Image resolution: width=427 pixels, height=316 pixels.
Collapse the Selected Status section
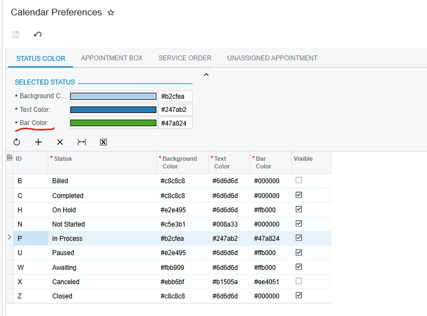tap(206, 75)
